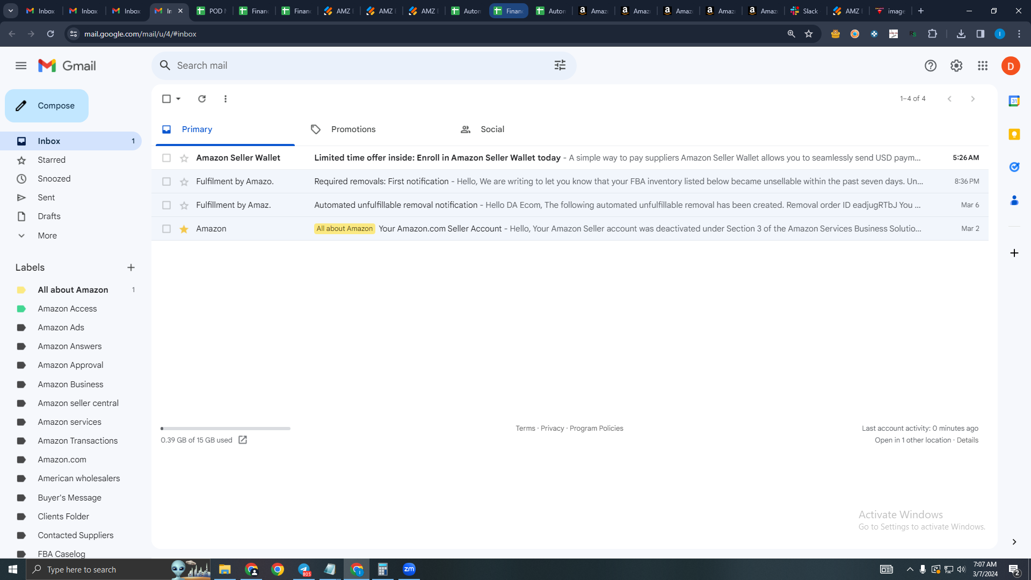Open Google Contacts side panel
Screen dimensions: 1031x580
pos(1014,200)
